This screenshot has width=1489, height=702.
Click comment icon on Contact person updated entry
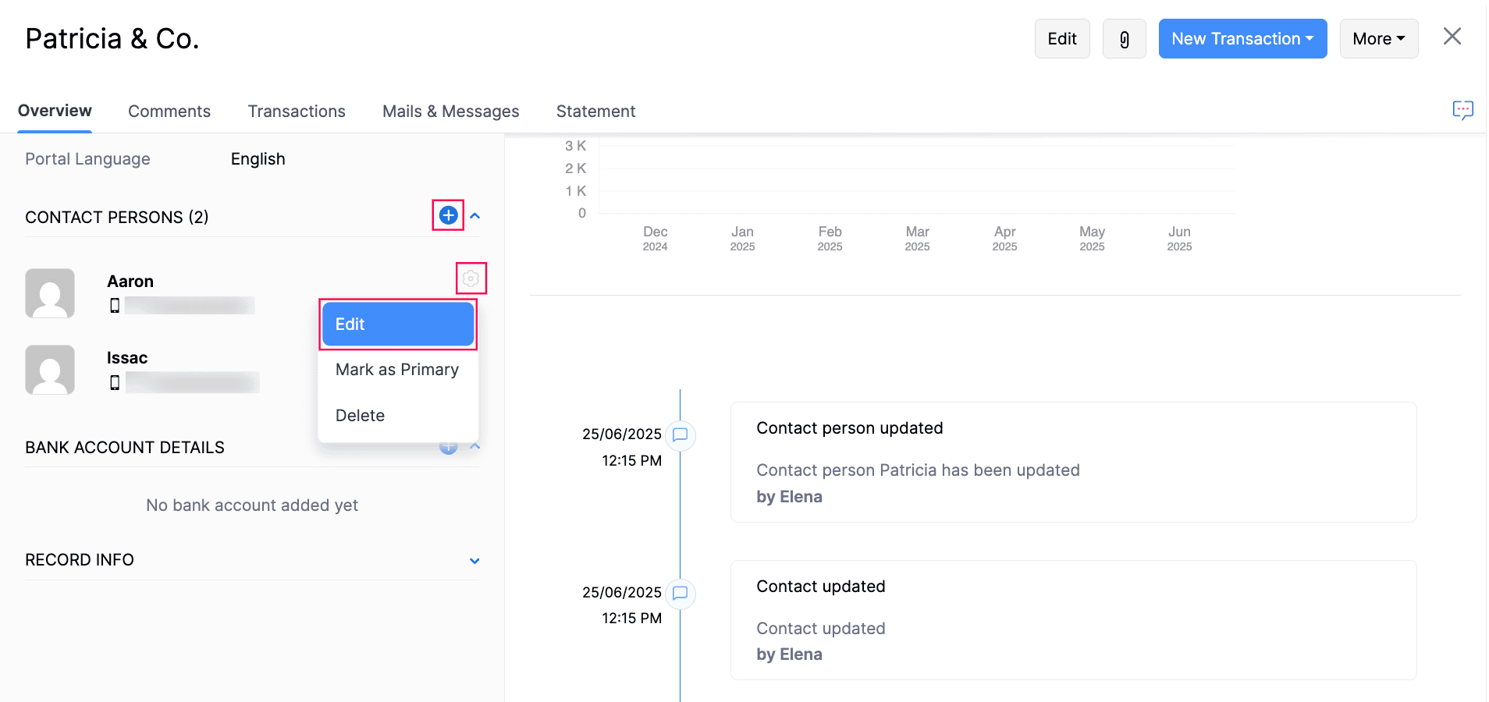680,434
